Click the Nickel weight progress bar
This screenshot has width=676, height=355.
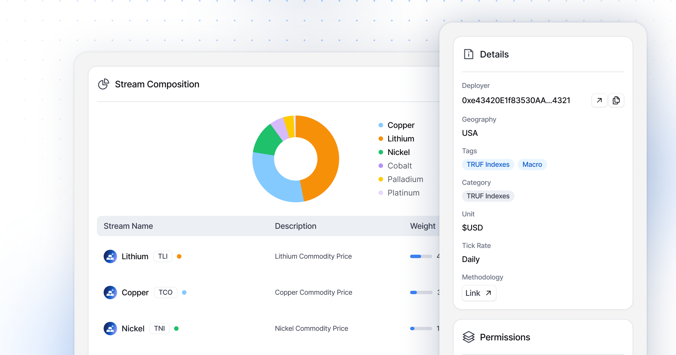(421, 329)
